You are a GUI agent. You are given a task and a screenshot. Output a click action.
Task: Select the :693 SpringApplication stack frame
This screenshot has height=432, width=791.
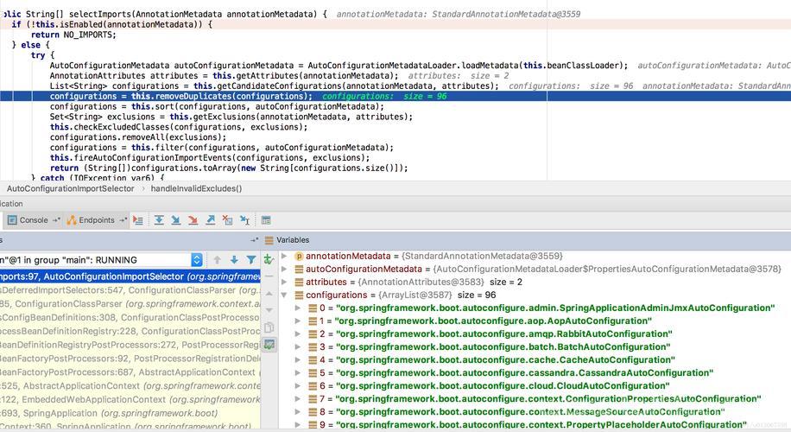[x=130, y=413]
